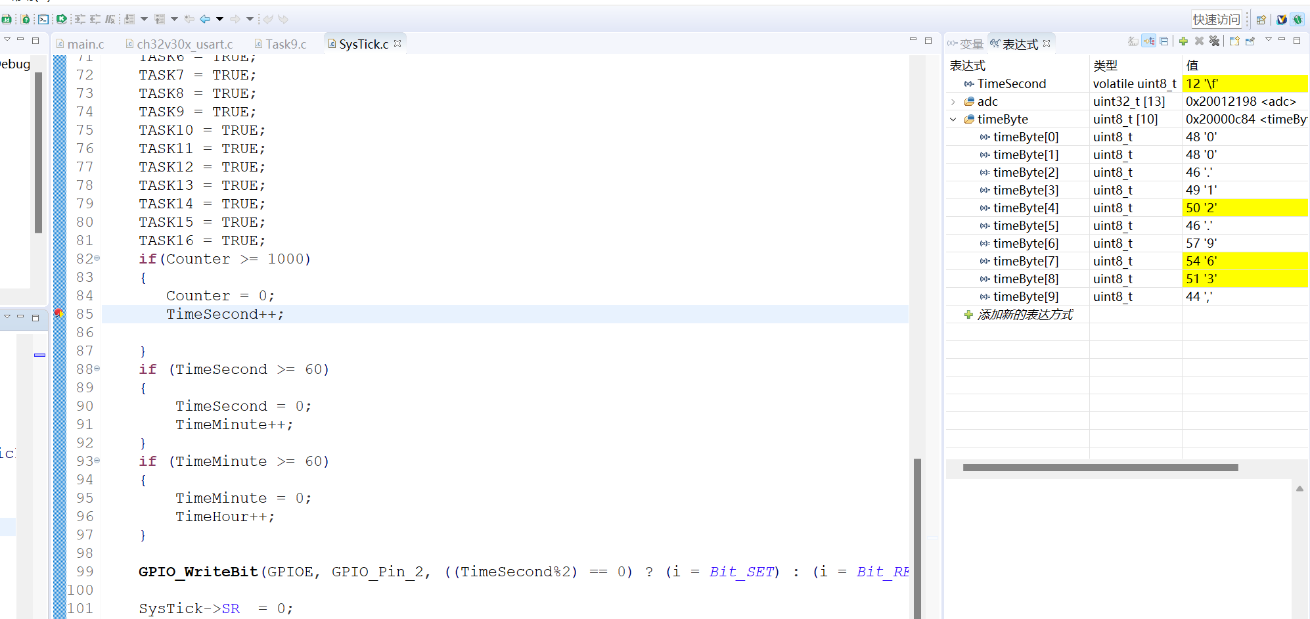Viewport: 1310px width, 619px height.
Task: Collapse the timeByte array expression
Action: tap(953, 120)
